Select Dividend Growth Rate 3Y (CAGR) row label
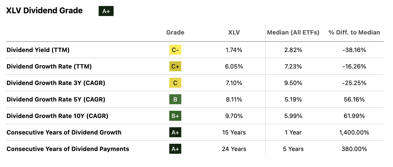Image resolution: width=393 pixels, height=167 pixels. point(56,83)
